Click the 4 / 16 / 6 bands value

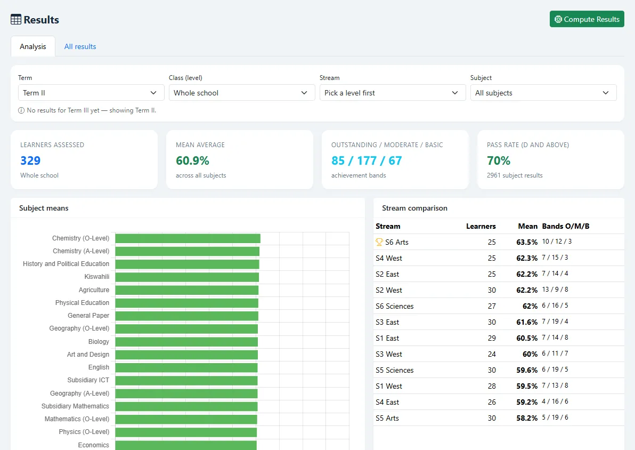point(555,401)
